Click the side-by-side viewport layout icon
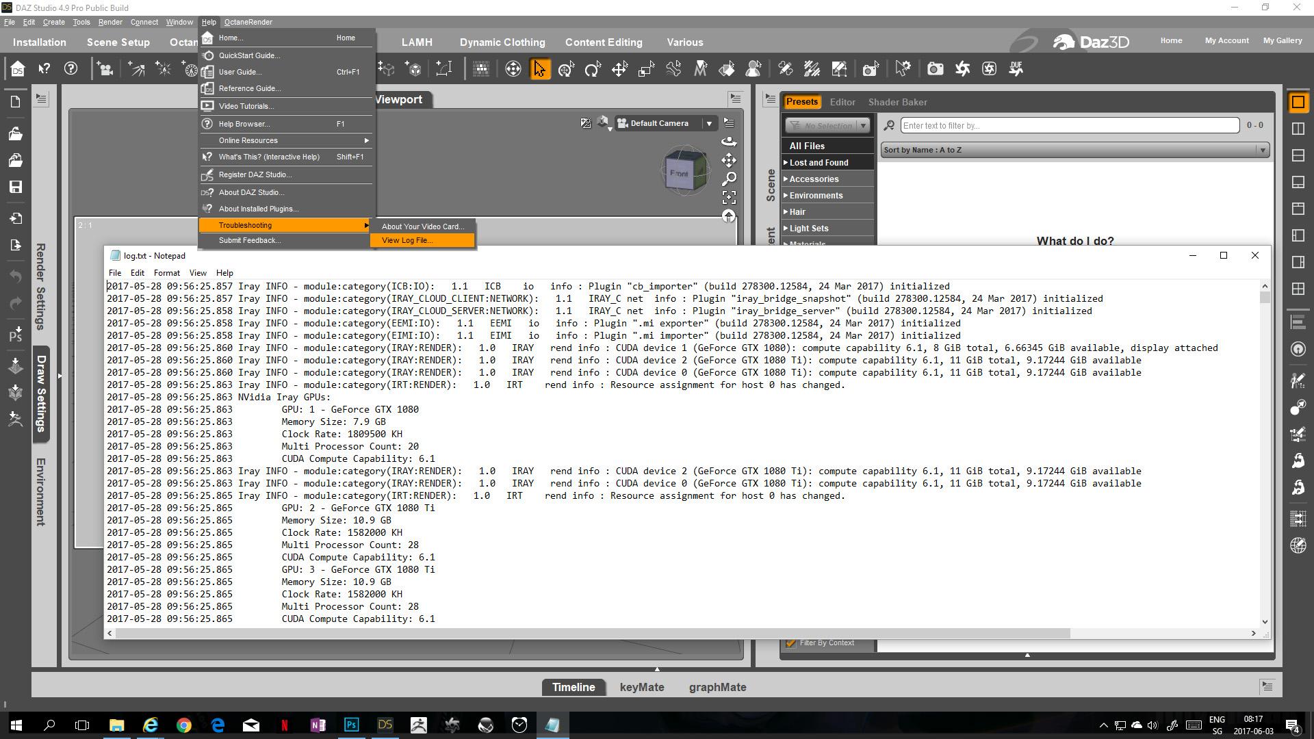The width and height of the screenshot is (1314, 739). tap(1298, 129)
